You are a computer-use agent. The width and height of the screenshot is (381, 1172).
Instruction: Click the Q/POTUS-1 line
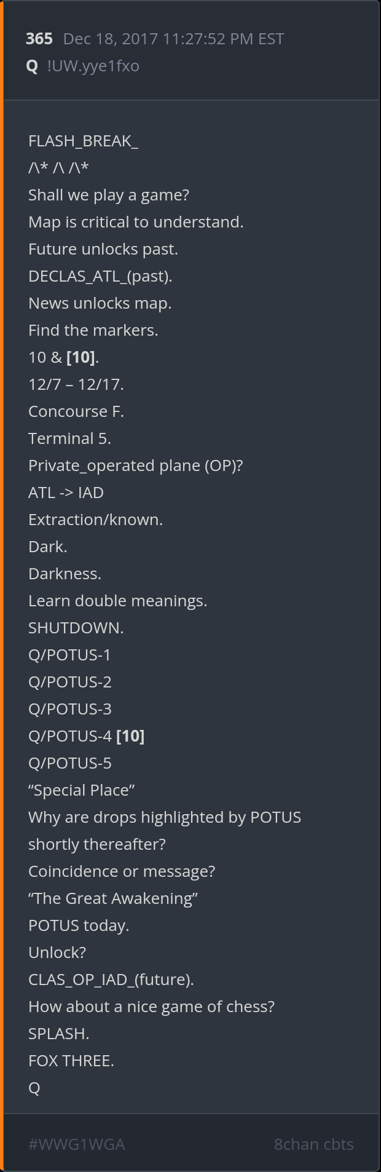click(69, 655)
